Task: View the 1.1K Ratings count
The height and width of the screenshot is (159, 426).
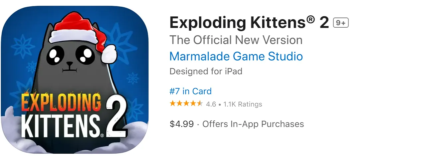Action: pos(243,104)
